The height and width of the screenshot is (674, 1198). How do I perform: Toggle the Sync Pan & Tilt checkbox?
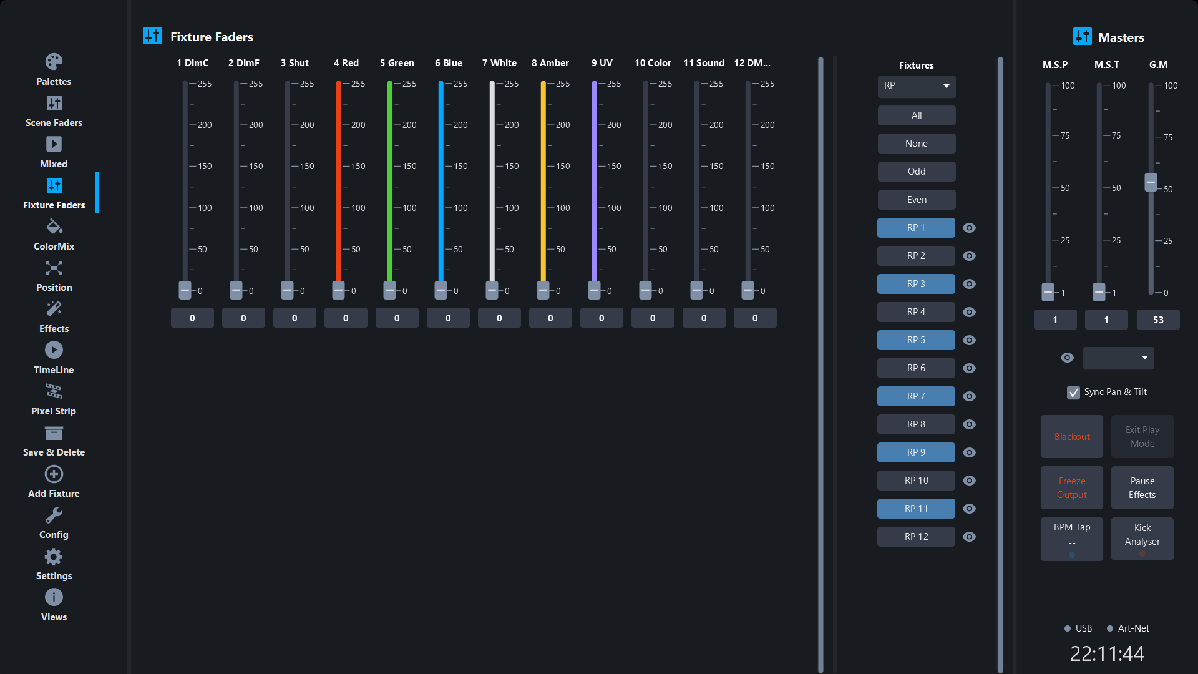[1073, 392]
